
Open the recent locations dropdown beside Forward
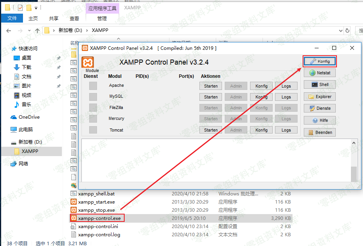(x=29, y=30)
